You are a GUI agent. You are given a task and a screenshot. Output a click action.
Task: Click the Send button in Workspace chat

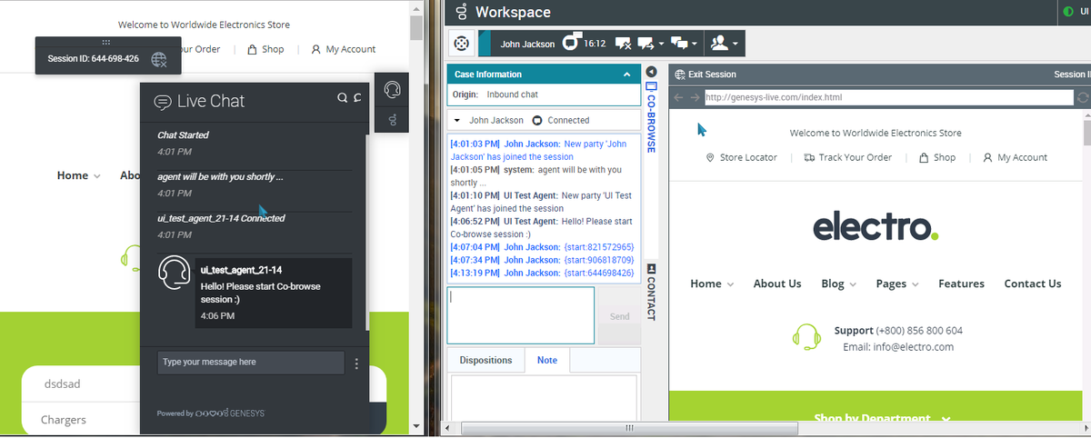pyautogui.click(x=619, y=316)
